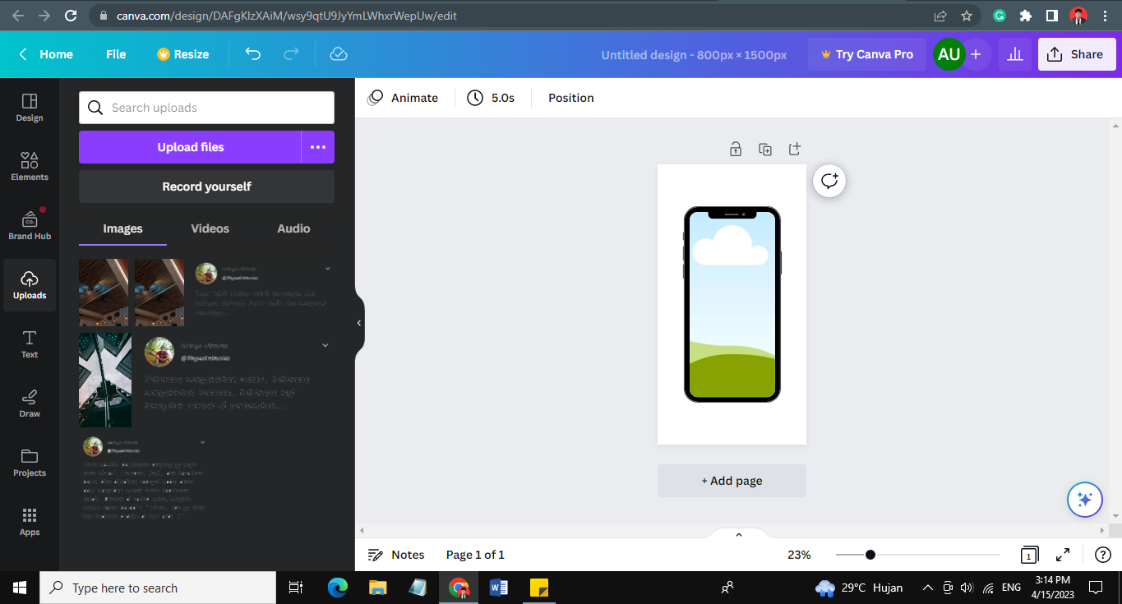Screen dimensions: 1122x604
Task: Open the Canva Assistant sparkle button
Action: tap(1084, 499)
